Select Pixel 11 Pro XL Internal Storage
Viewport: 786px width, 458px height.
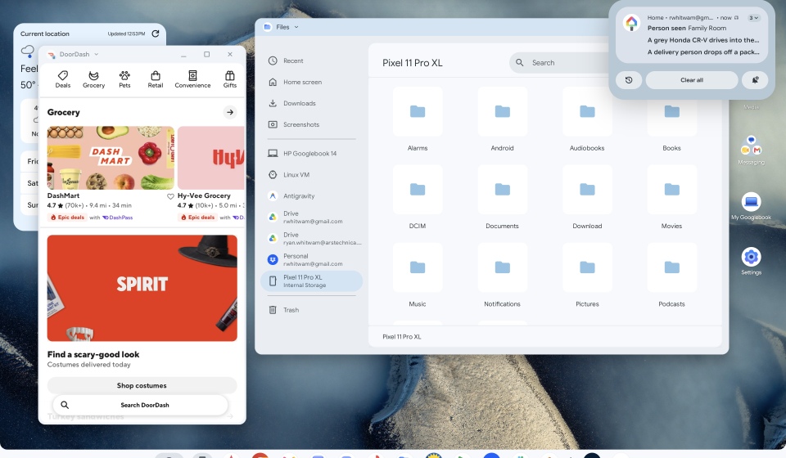coord(311,281)
